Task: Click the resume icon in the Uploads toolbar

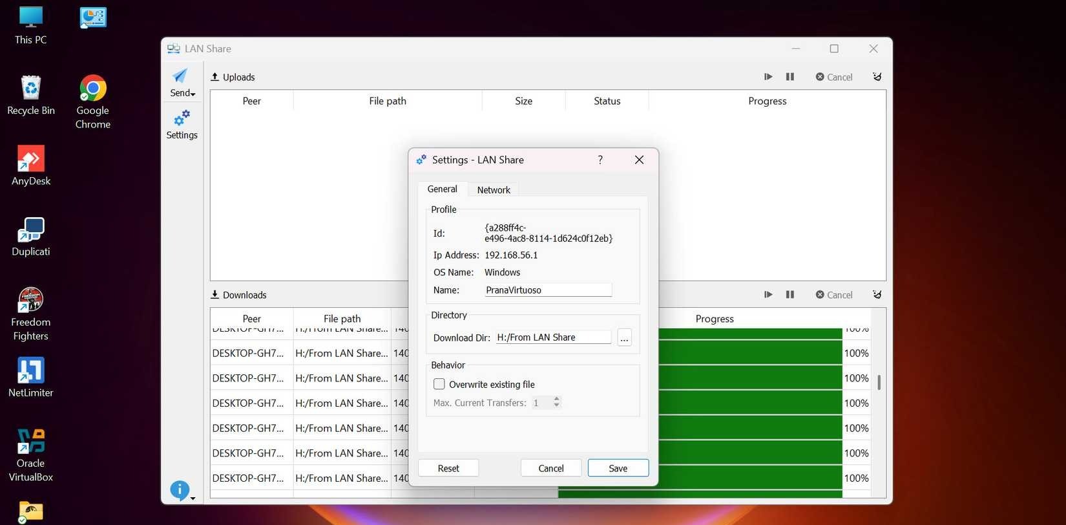Action: click(768, 77)
